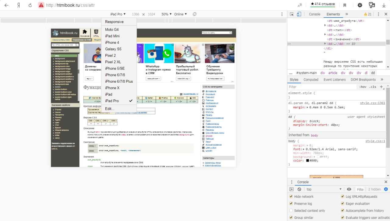Click the Styles Filter input field

pyautogui.click(x=322, y=87)
